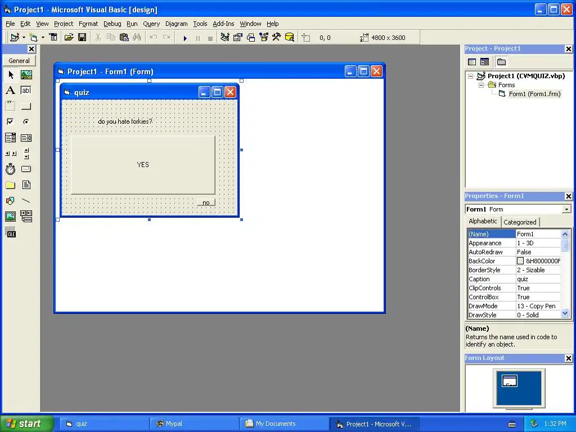Click the Paste toolbar icon
The width and height of the screenshot is (576, 432).
point(124,37)
